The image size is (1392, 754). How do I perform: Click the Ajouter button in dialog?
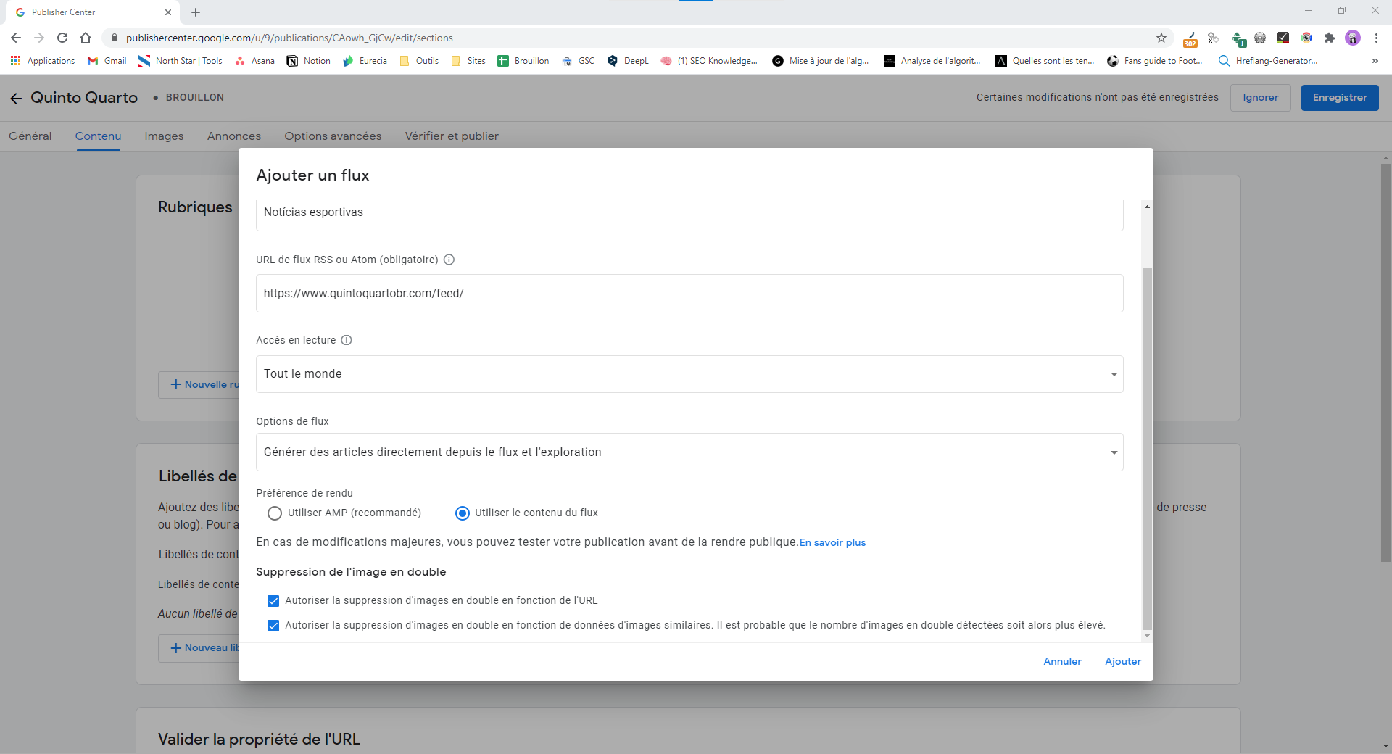[x=1122, y=661]
